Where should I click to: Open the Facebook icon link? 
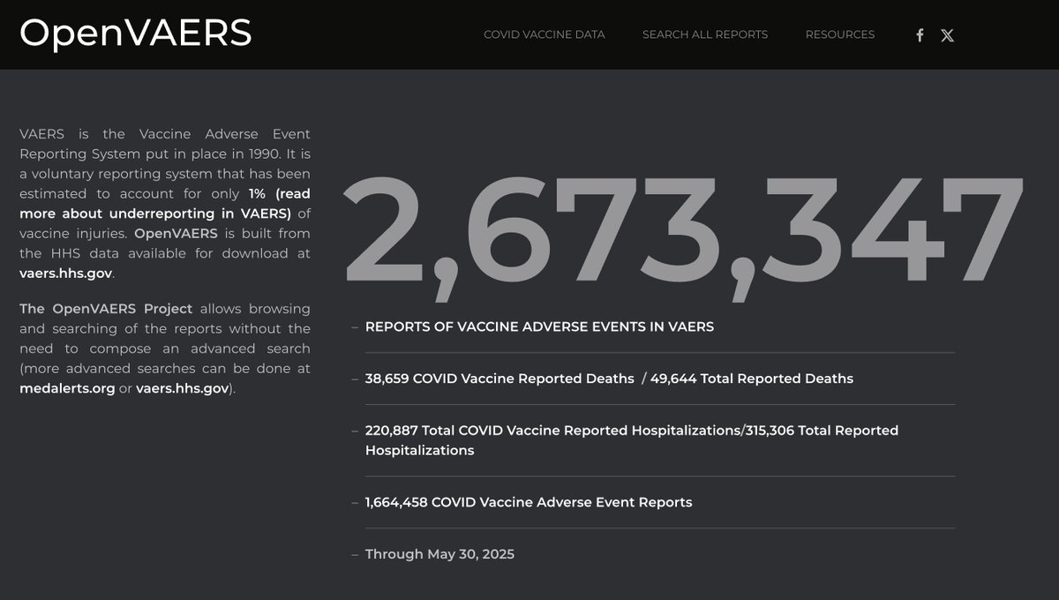(x=920, y=35)
